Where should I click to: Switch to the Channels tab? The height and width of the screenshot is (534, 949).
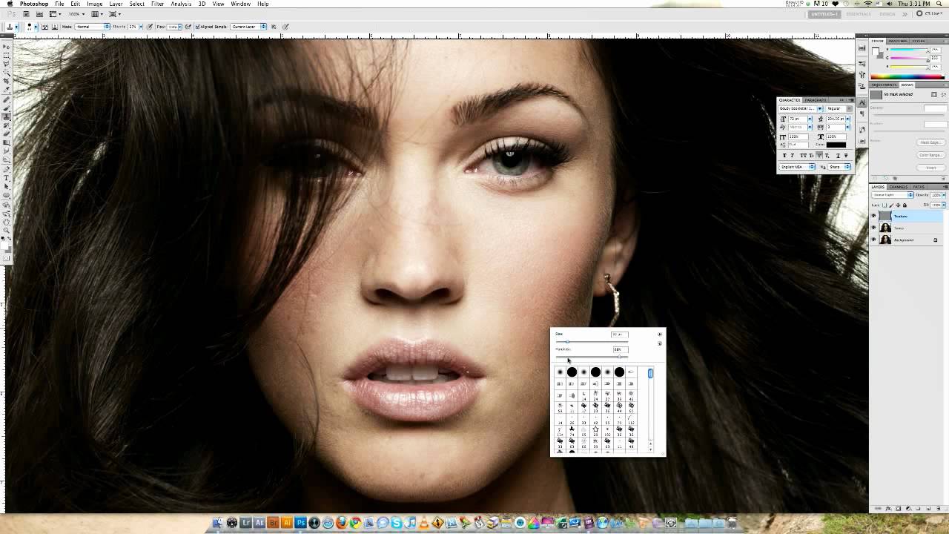pyautogui.click(x=899, y=187)
